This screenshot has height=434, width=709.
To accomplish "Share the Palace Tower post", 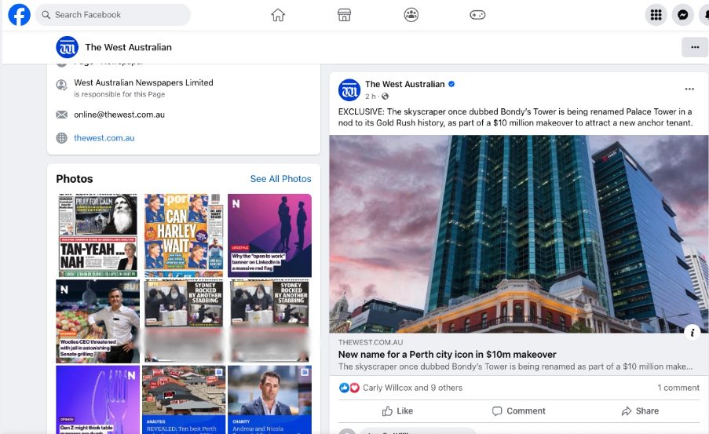I will coord(640,411).
